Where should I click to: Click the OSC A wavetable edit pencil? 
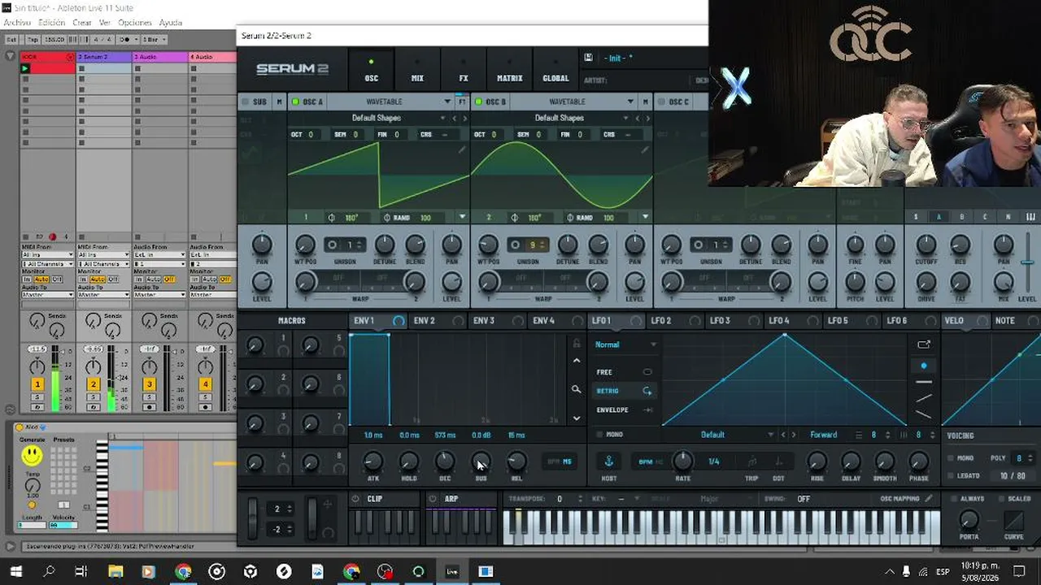click(x=462, y=149)
